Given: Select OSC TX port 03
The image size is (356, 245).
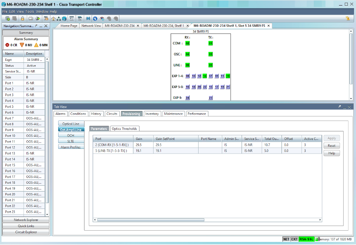Looking at the screenshot, I should click(211, 54).
